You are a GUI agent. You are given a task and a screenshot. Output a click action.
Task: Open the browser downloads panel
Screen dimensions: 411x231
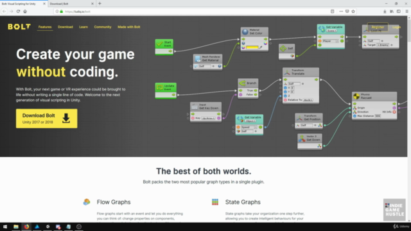pyautogui.click(x=385, y=12)
